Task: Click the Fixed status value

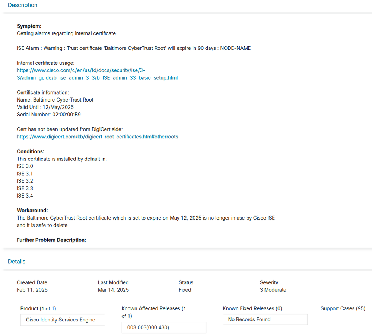Action: click(185, 290)
